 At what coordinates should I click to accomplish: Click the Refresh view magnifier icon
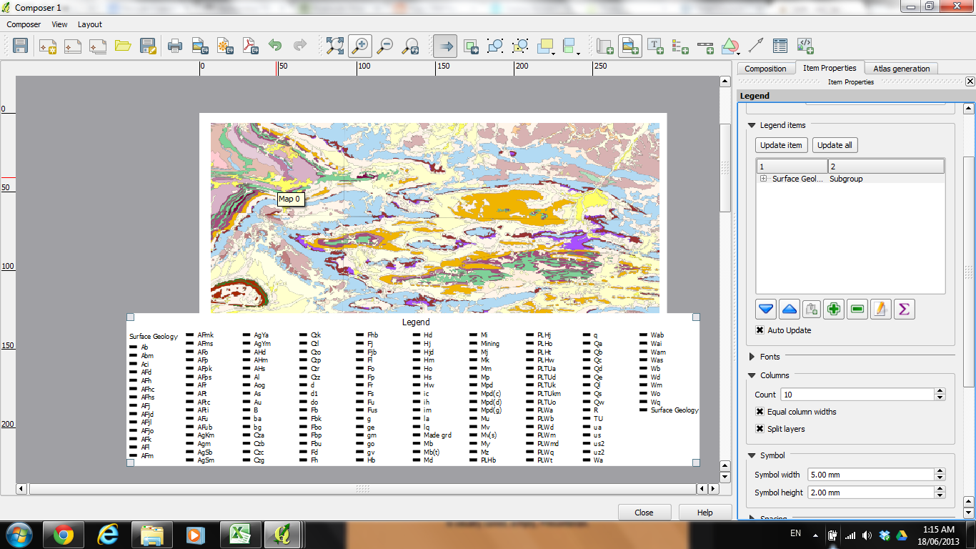(410, 46)
